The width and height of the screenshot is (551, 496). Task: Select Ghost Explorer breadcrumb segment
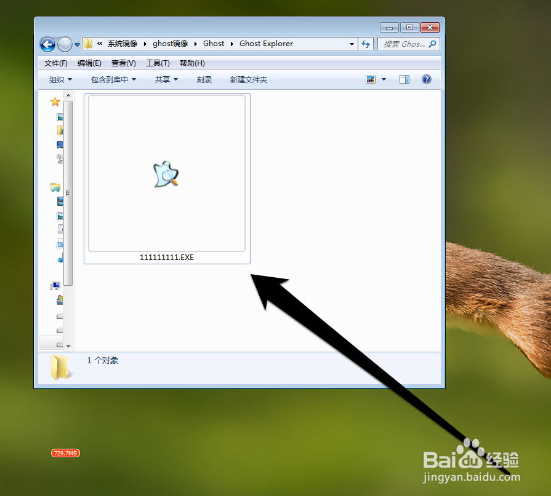267,44
